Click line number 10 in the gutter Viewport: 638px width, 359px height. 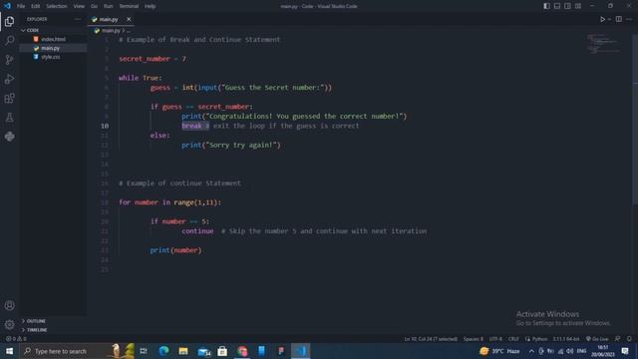(x=105, y=126)
